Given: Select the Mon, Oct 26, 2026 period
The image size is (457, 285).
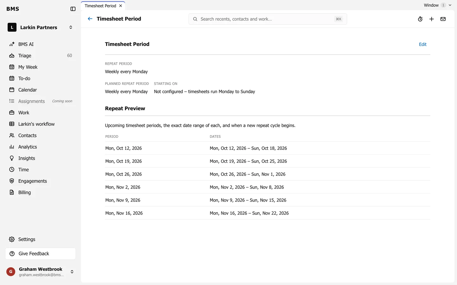Looking at the screenshot, I should coord(123,174).
